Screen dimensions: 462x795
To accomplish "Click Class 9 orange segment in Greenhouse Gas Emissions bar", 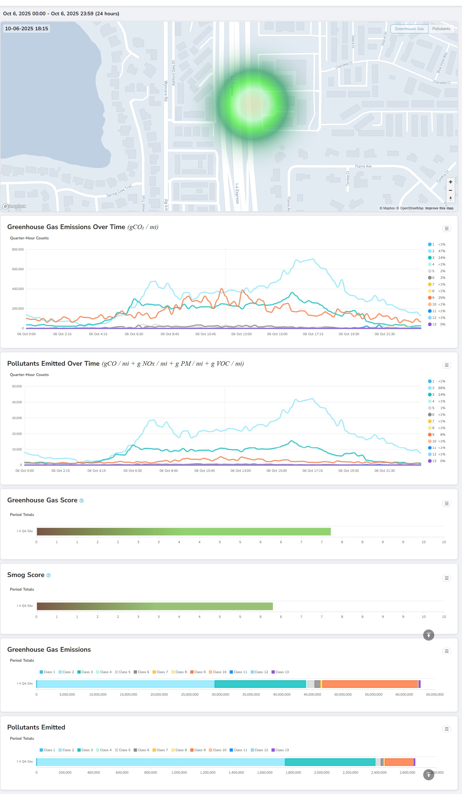I will point(370,684).
